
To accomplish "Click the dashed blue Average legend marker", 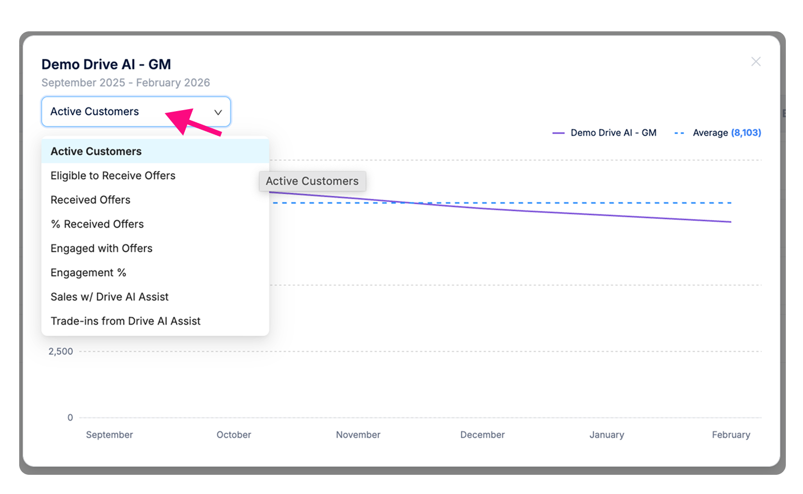I will [679, 133].
